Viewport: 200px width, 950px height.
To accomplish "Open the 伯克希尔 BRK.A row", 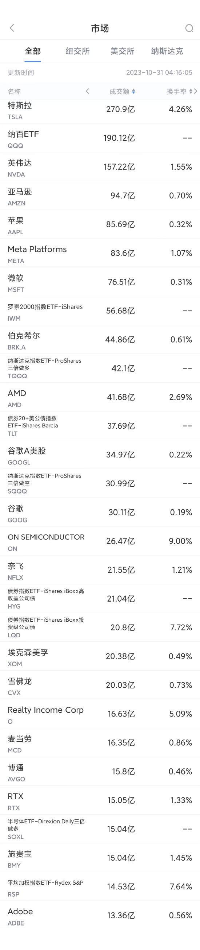I will (100, 339).
